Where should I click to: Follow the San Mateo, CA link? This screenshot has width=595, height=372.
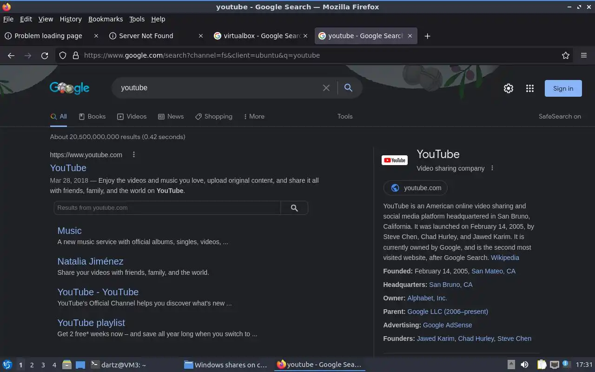[x=493, y=271]
